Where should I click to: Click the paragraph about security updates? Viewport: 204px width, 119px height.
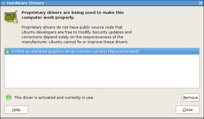(x=76, y=32)
